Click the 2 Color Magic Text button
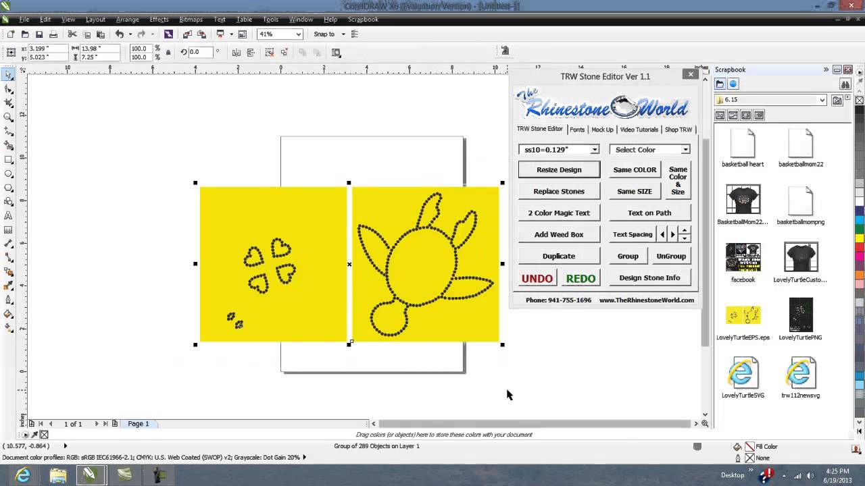 tap(559, 213)
